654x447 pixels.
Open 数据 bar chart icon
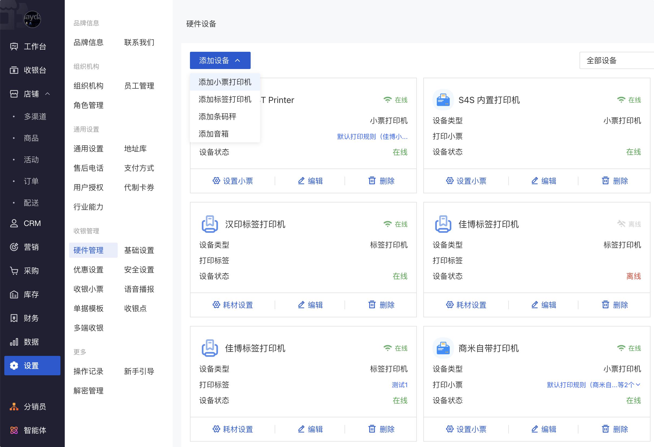pyautogui.click(x=14, y=342)
